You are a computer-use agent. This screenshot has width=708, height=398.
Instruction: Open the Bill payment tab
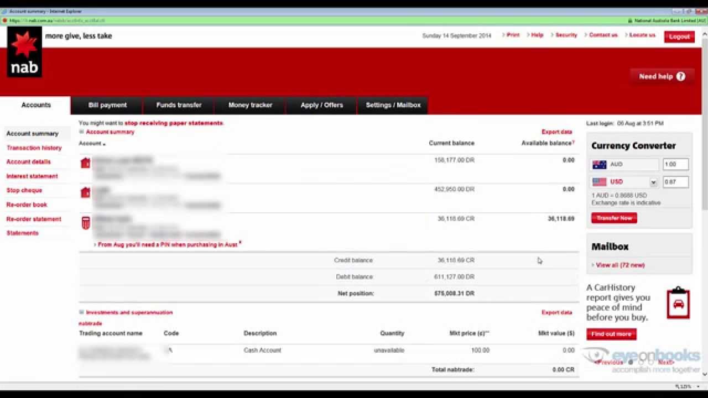[107, 105]
